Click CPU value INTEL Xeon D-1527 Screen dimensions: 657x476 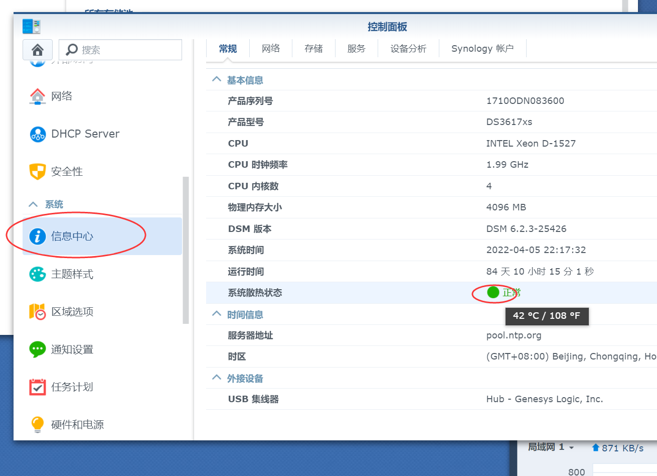pyautogui.click(x=531, y=144)
